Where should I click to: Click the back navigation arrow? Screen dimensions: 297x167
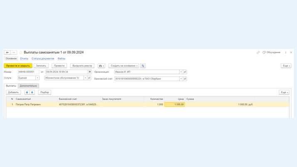point(7,53)
